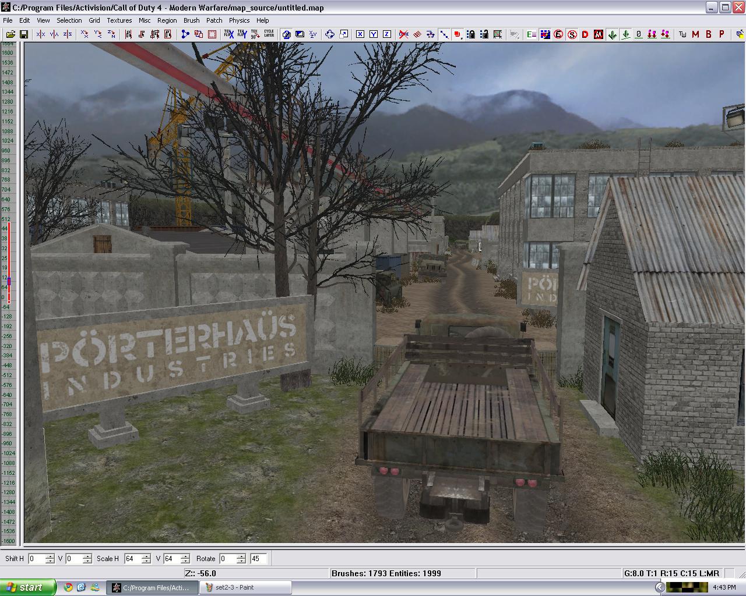Click the crossed-out Cone icon
The width and height of the screenshot is (746, 596).
404,34
